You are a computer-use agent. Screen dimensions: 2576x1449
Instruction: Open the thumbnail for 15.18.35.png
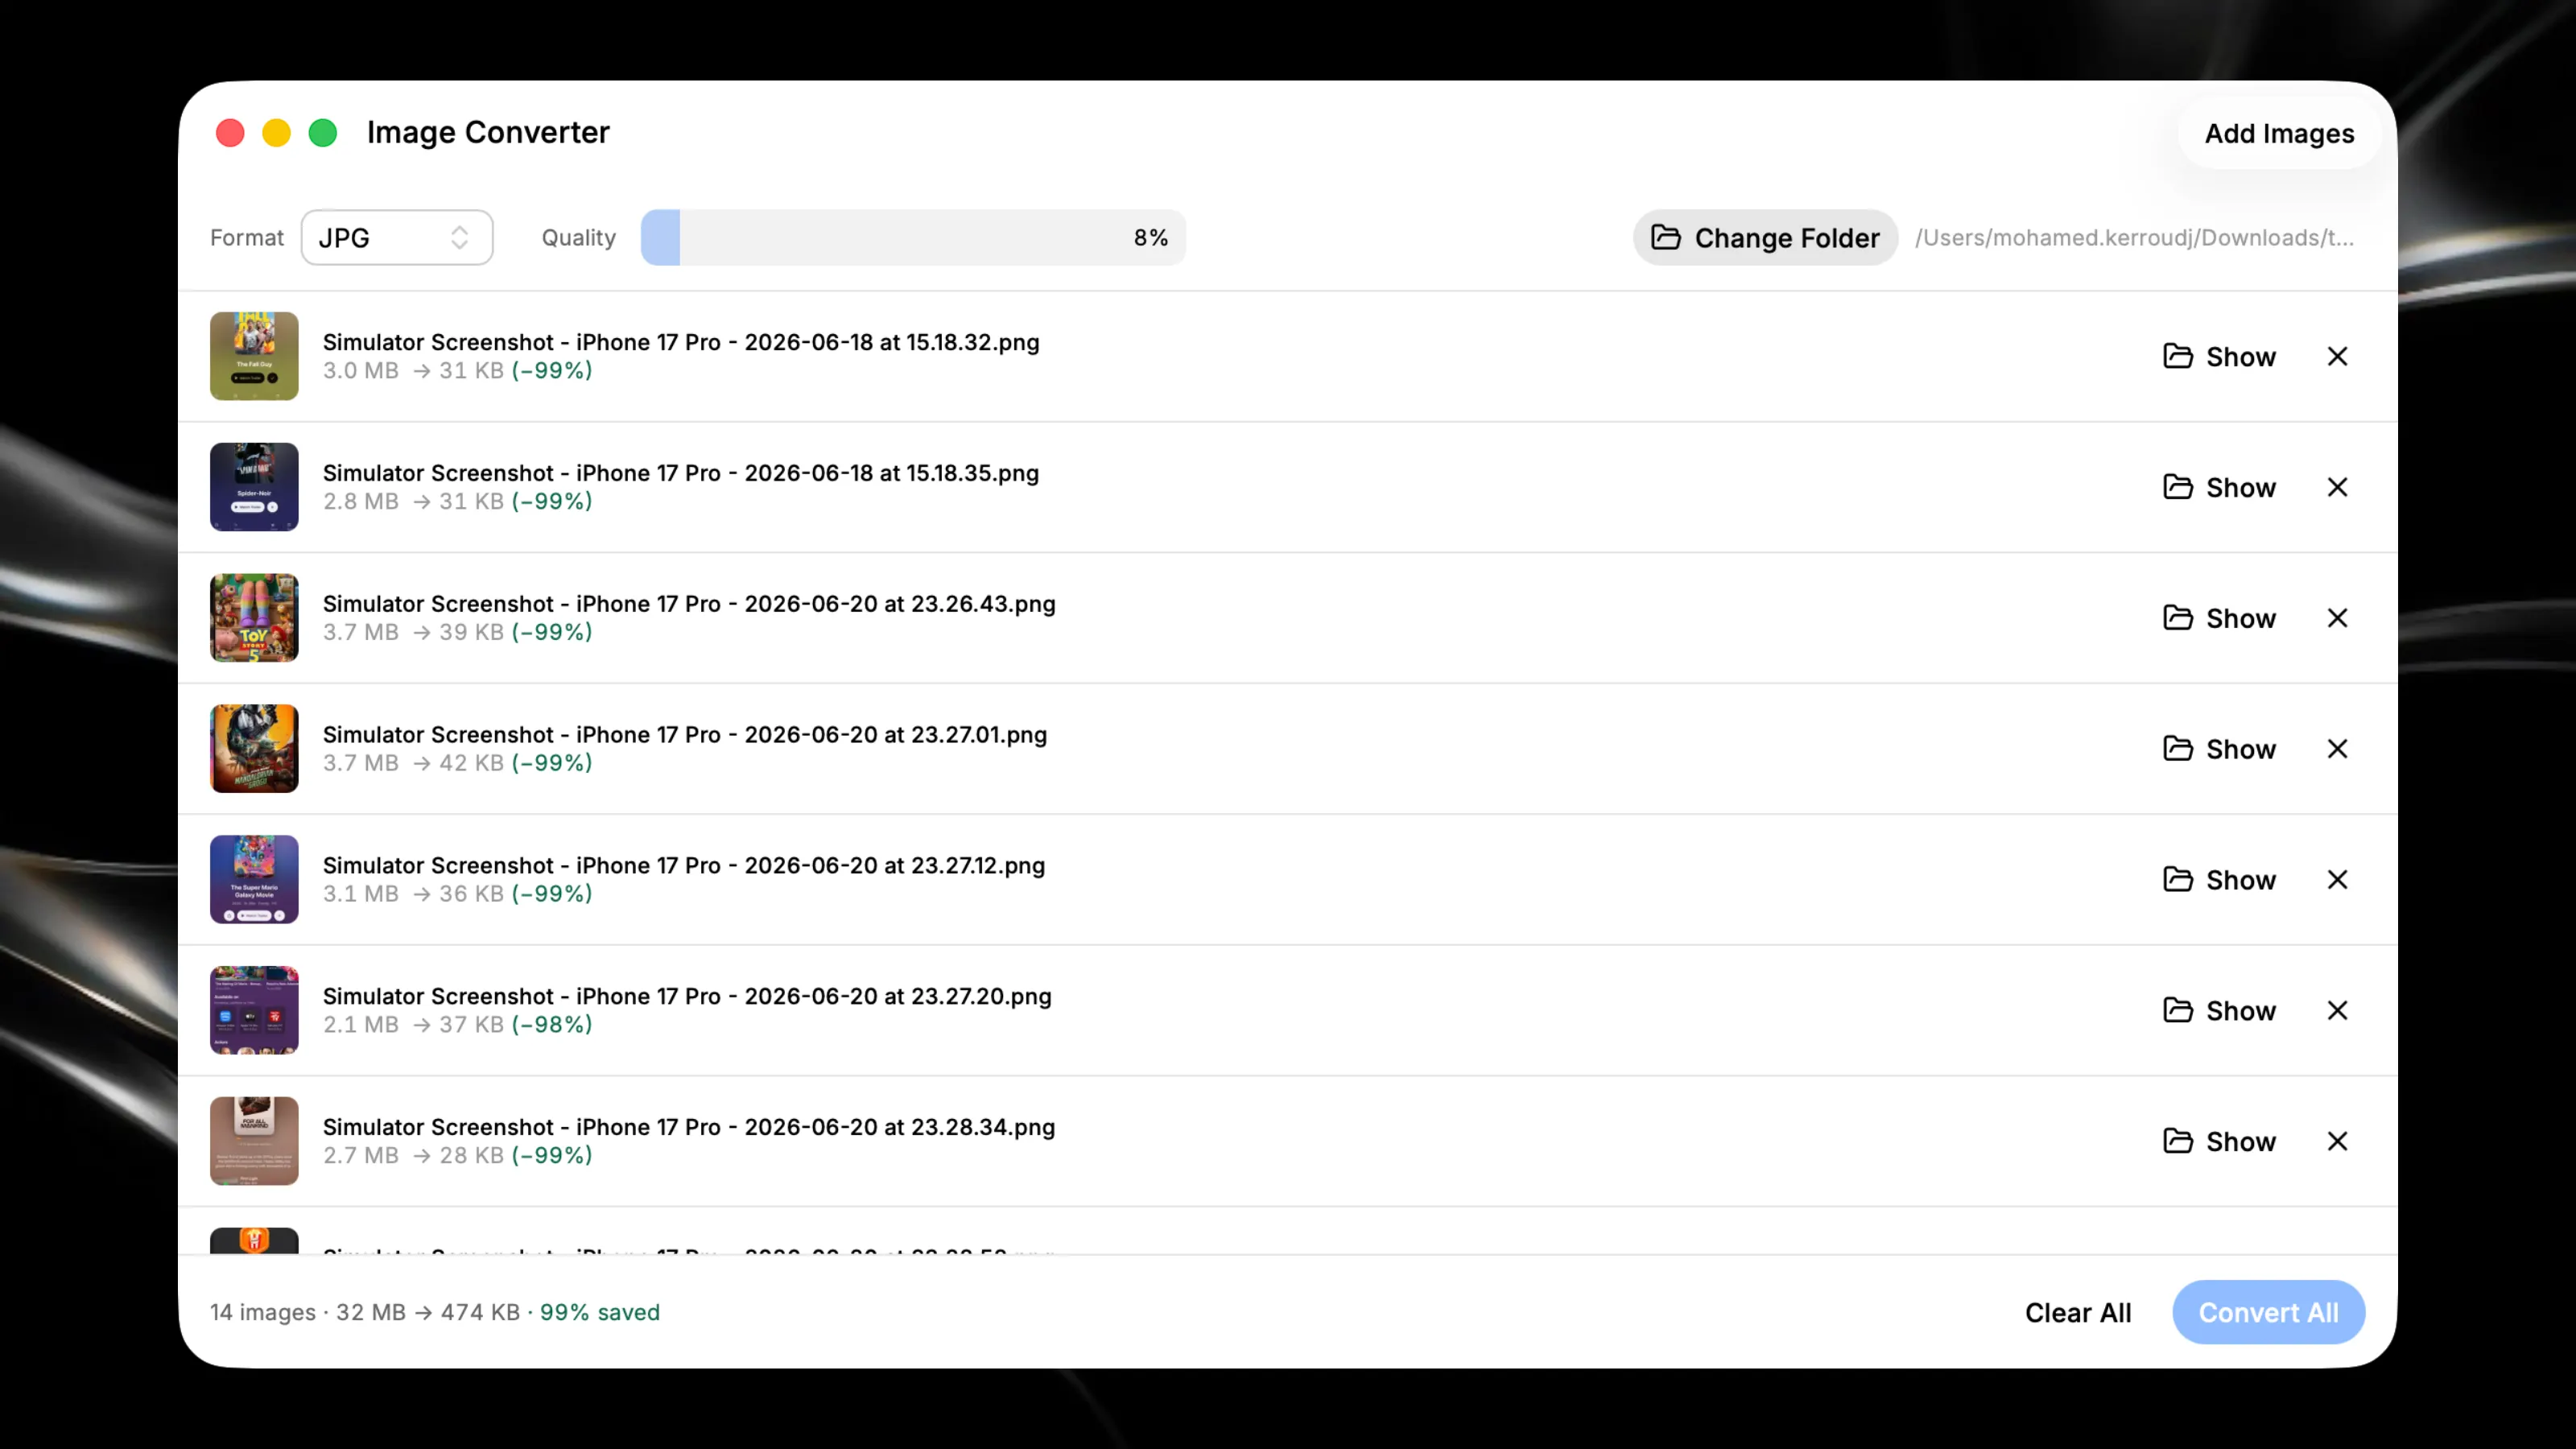click(254, 487)
